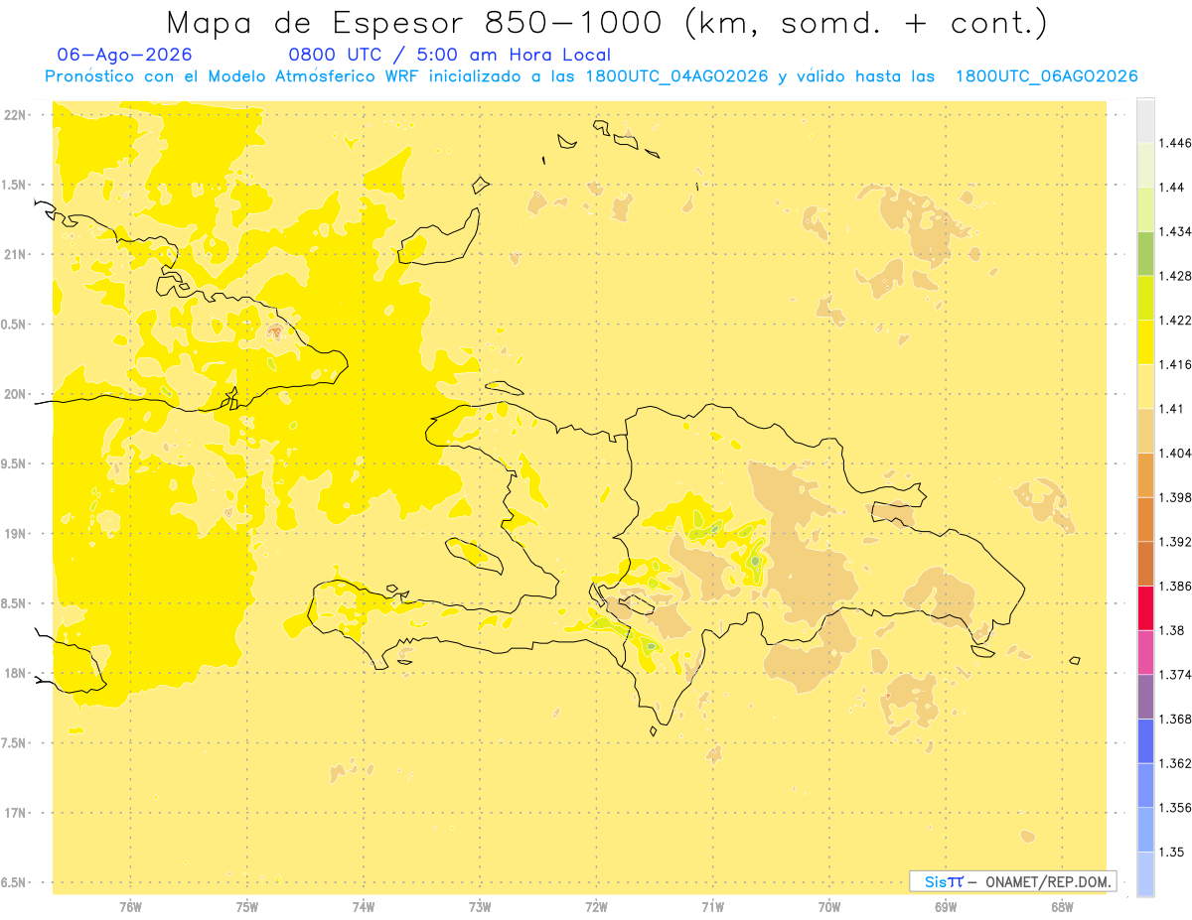Click the 'Pronostico con el Modelo Atmosferico WRF' line
The width and height of the screenshot is (1192, 920).
point(591,76)
